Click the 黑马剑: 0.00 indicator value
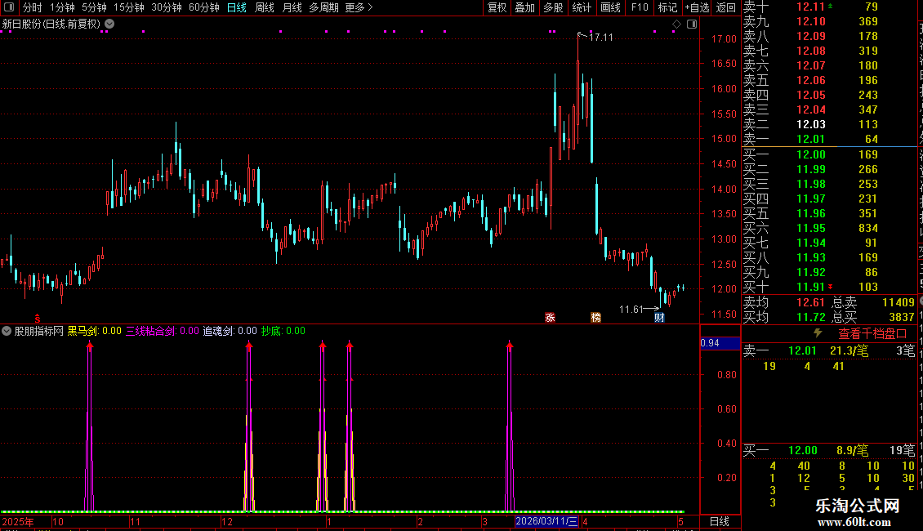This screenshot has width=923, height=531. coord(94,331)
